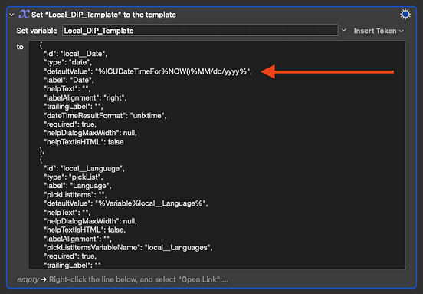Viewport: 423px width, 294px height.
Task: Click the "type": "pickList" line
Action: click(74, 177)
